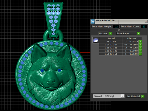The height and width of the screenshot is (111, 148).
Task: Click green arrow for 1.25 X 1.25 row
Action: pos(140,48)
